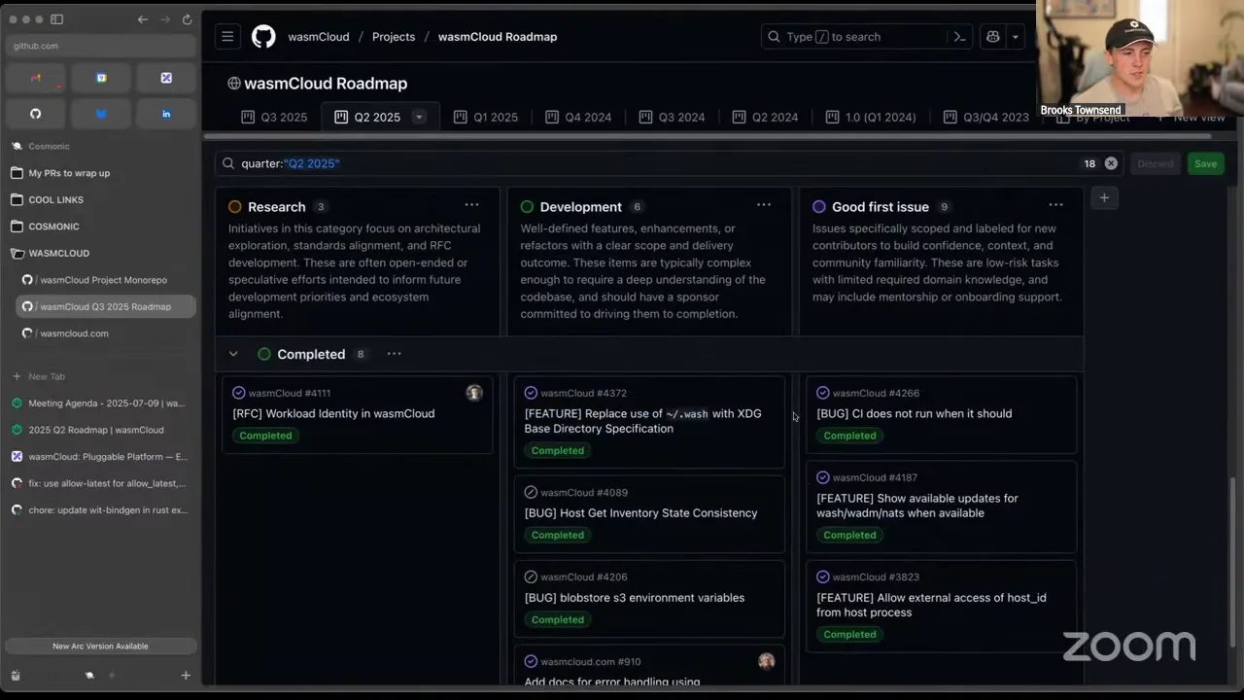1244x700 pixels.
Task: Open Projects breadcrumb link
Action: (394, 37)
